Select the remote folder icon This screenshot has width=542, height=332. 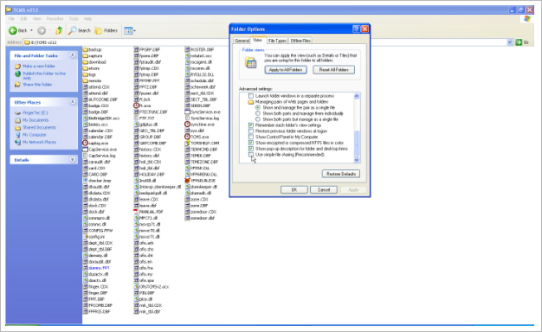tap(86, 80)
